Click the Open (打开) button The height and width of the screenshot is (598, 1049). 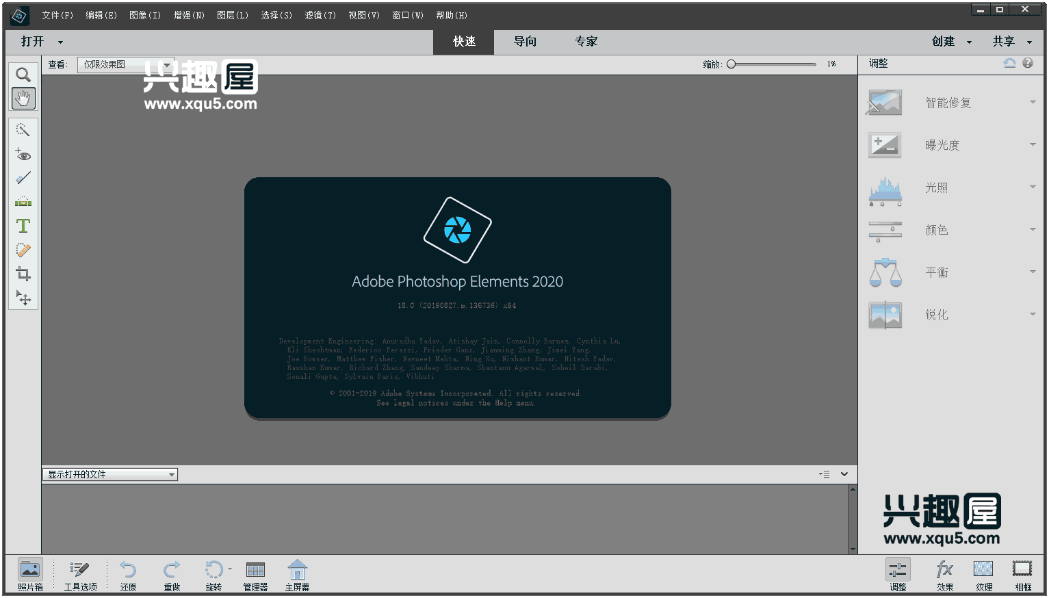click(32, 42)
